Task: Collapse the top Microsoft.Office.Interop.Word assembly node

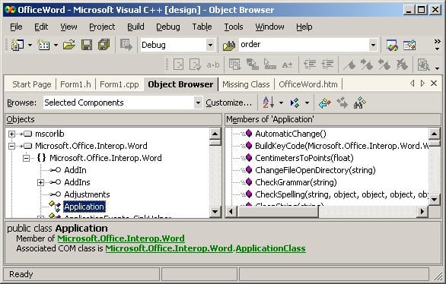Action: pos(11,146)
